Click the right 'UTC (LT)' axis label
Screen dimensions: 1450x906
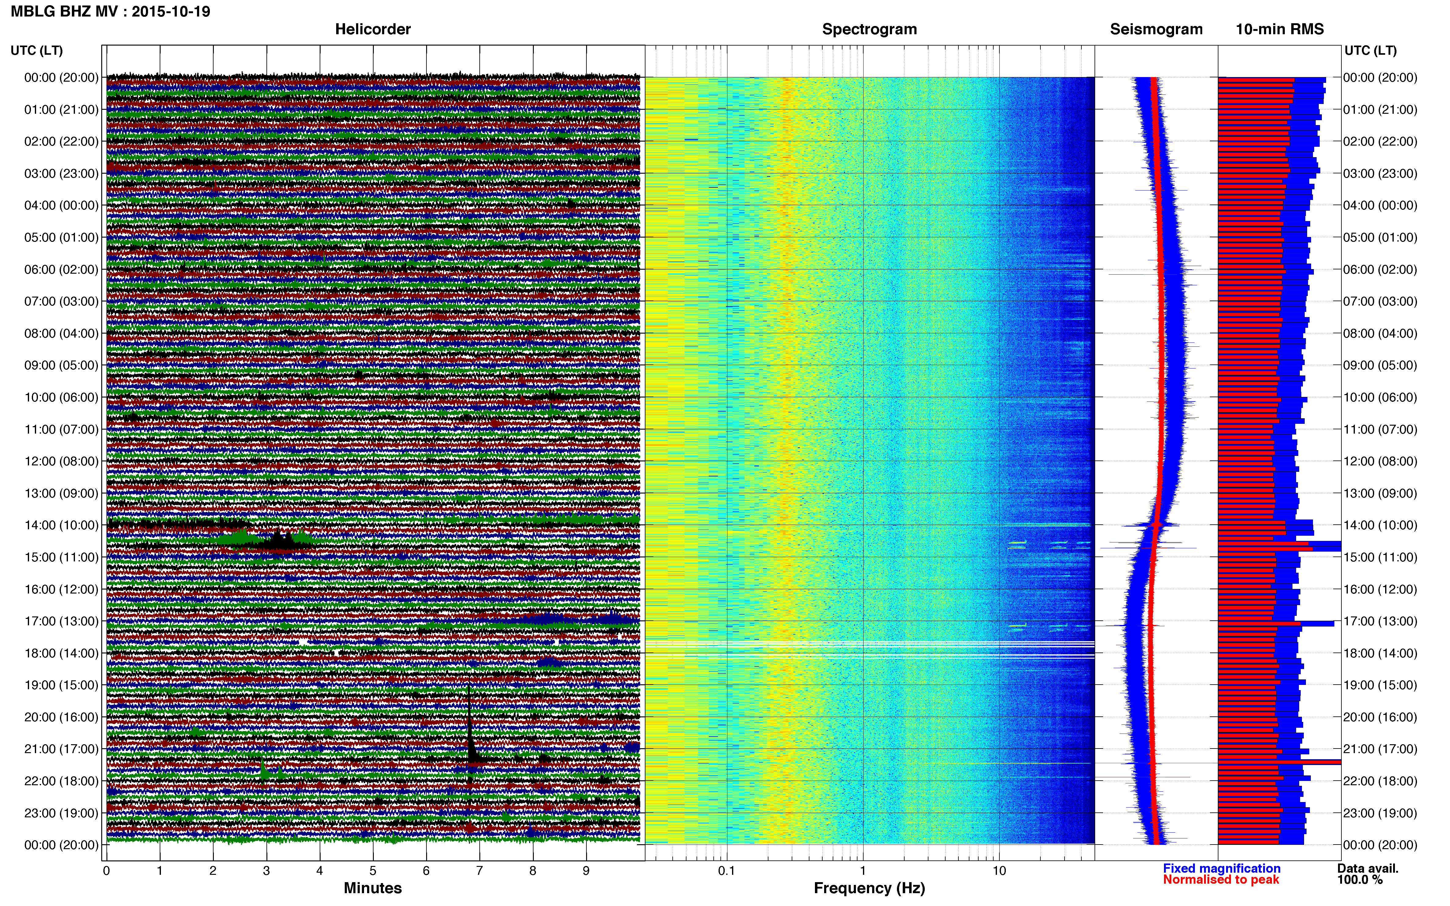[x=1370, y=50]
